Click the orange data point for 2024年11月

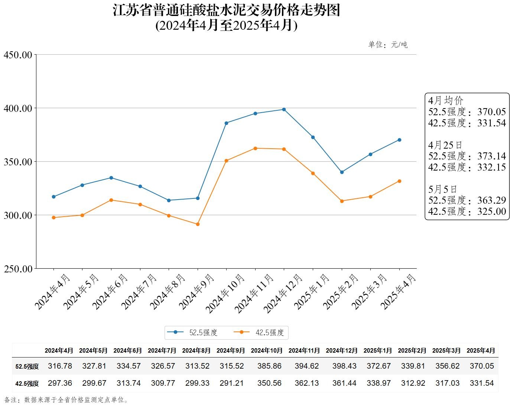255,148
